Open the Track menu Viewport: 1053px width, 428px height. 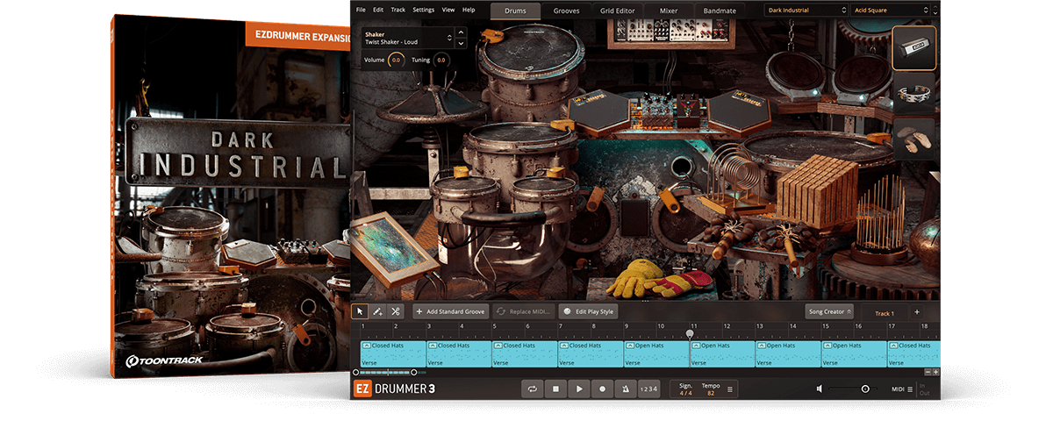pyautogui.click(x=398, y=10)
